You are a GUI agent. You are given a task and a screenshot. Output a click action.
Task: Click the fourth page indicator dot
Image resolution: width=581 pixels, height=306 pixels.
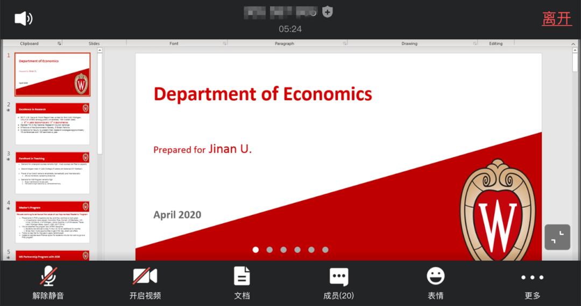tap(297, 250)
